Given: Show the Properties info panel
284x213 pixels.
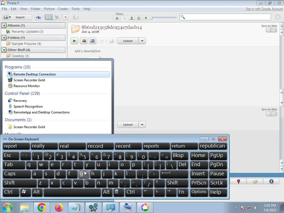Looking at the screenshot, I should pos(271,181).
